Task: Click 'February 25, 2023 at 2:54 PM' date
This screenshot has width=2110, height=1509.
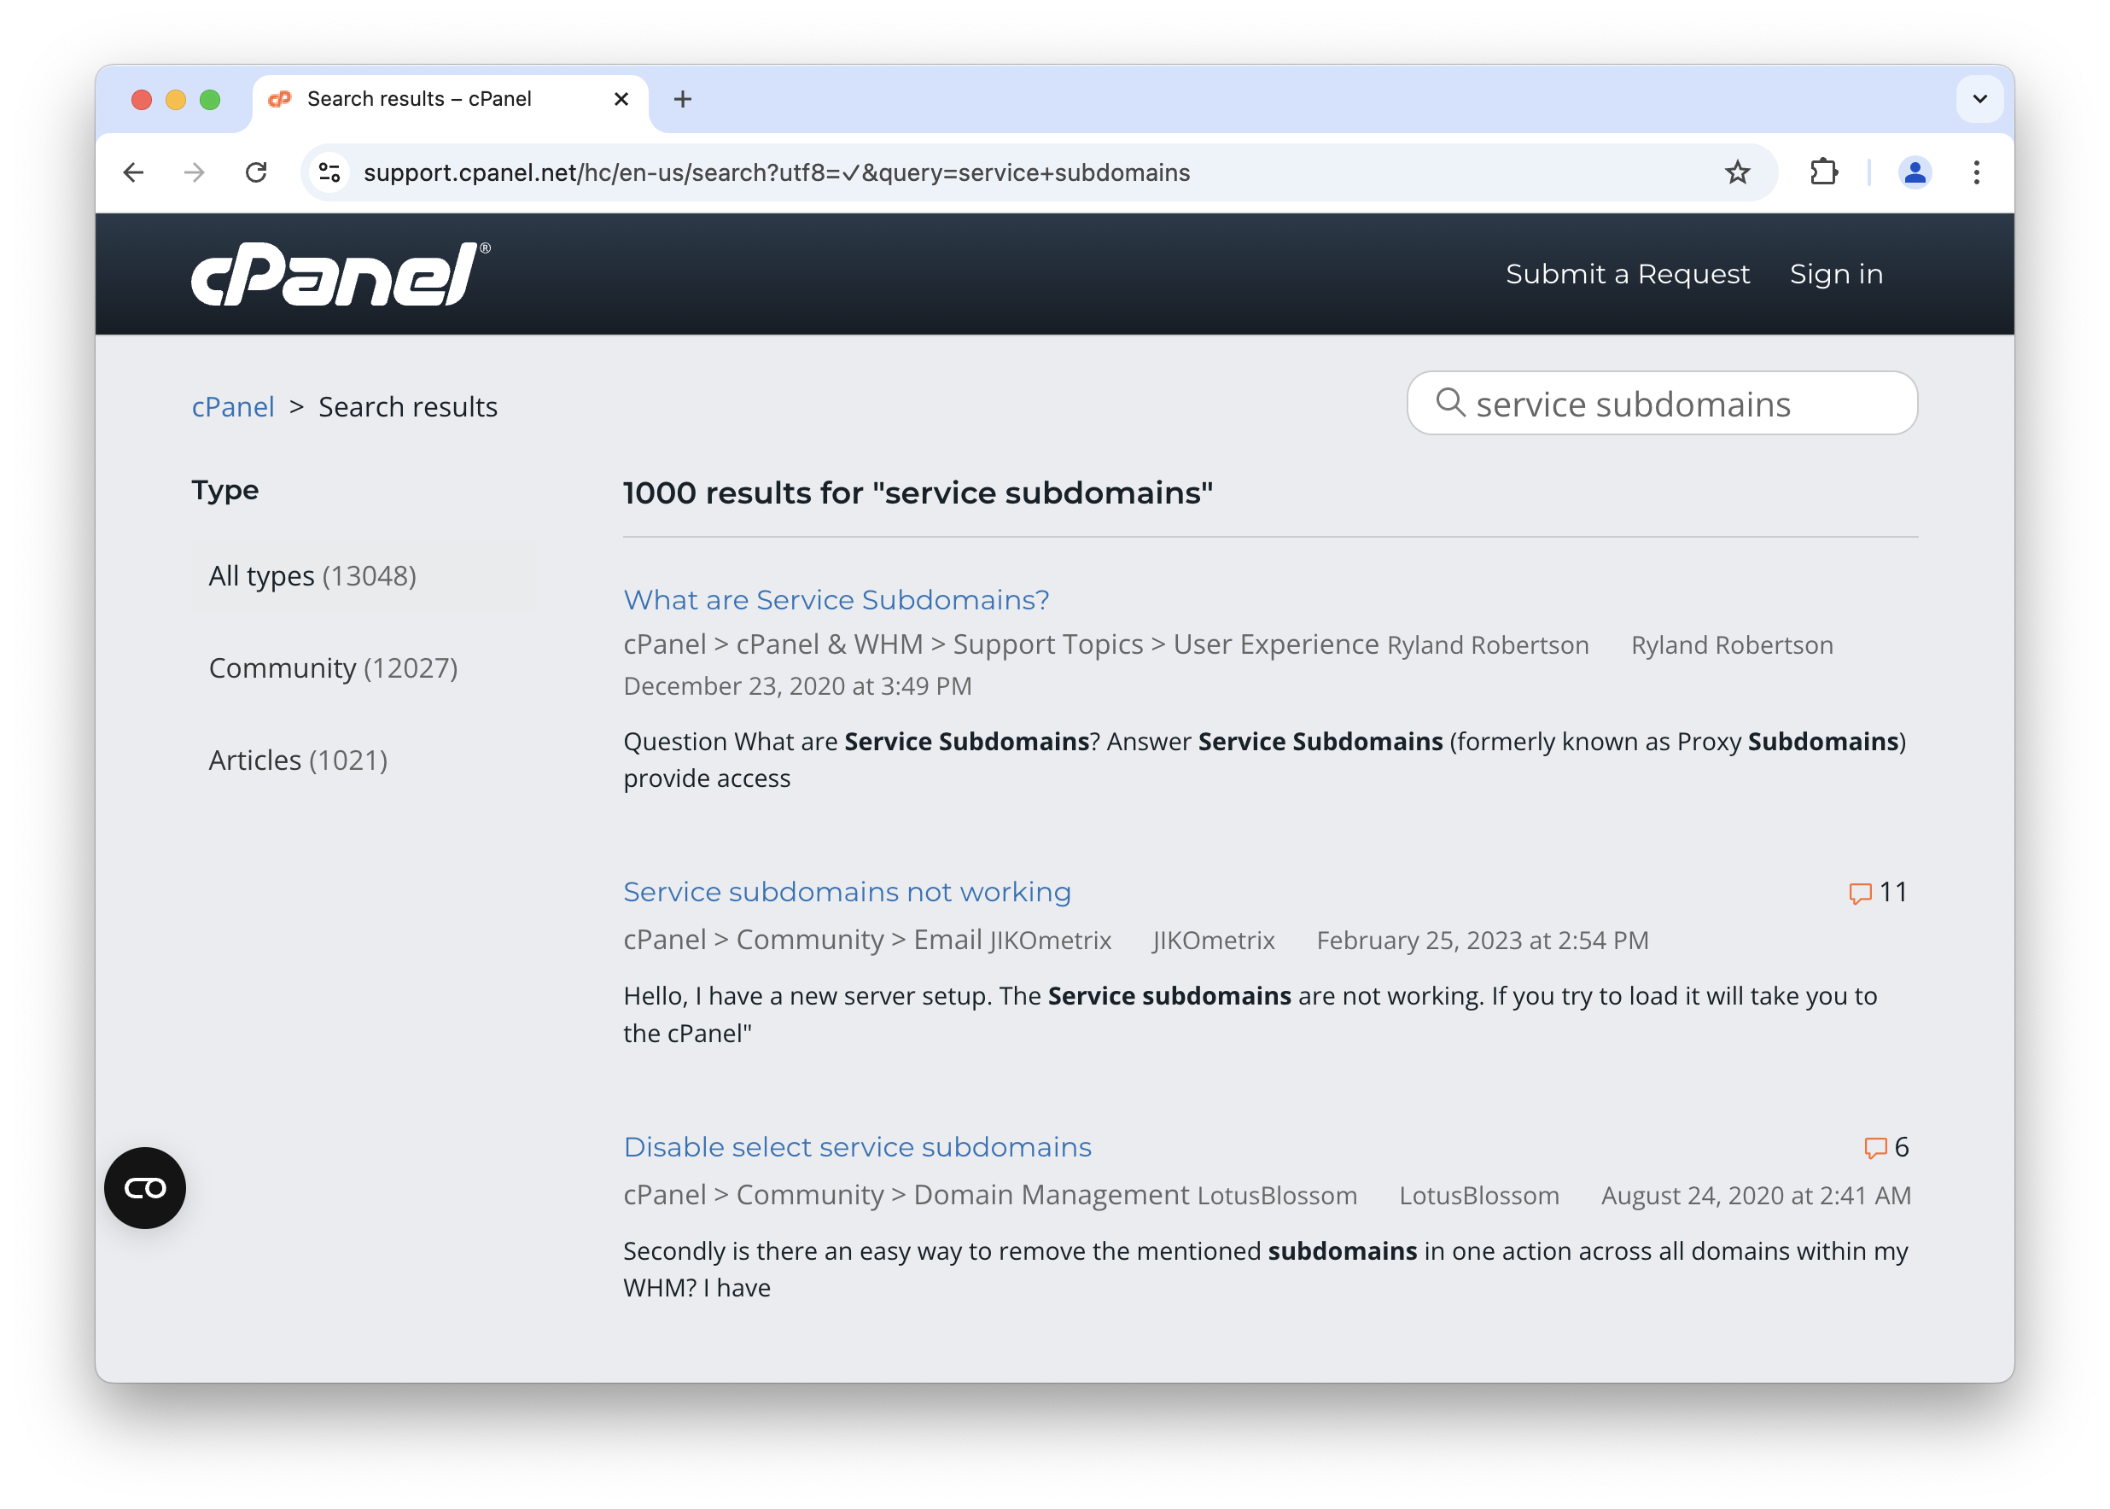Action: click(x=1483, y=941)
